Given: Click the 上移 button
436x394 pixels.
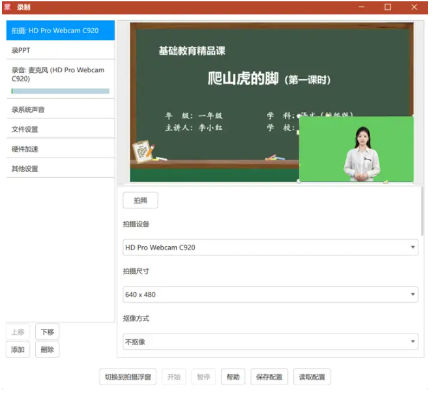Looking at the screenshot, I should point(18,331).
